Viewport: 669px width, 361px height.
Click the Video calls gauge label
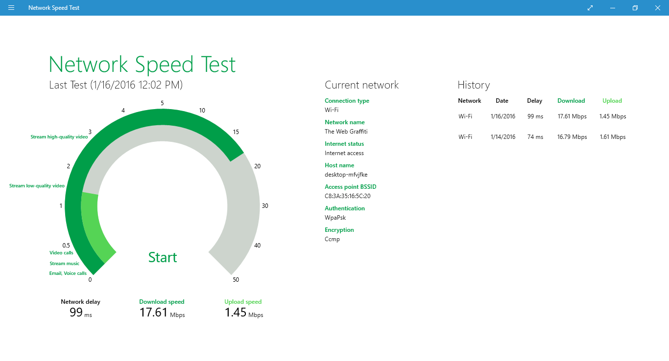click(x=61, y=253)
